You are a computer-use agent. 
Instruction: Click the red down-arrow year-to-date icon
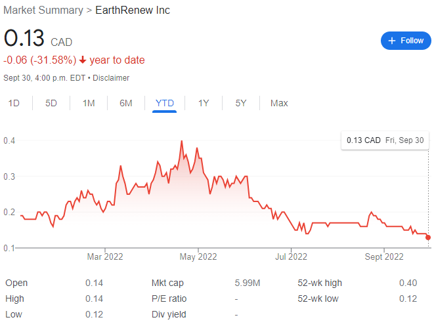(x=83, y=60)
